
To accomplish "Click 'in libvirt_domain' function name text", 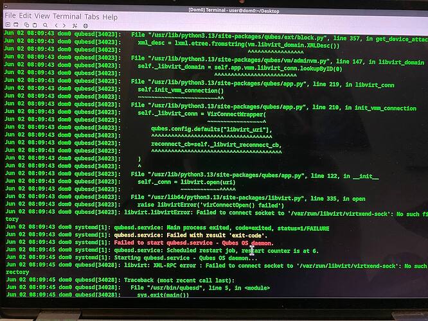I will coord(397,62).
